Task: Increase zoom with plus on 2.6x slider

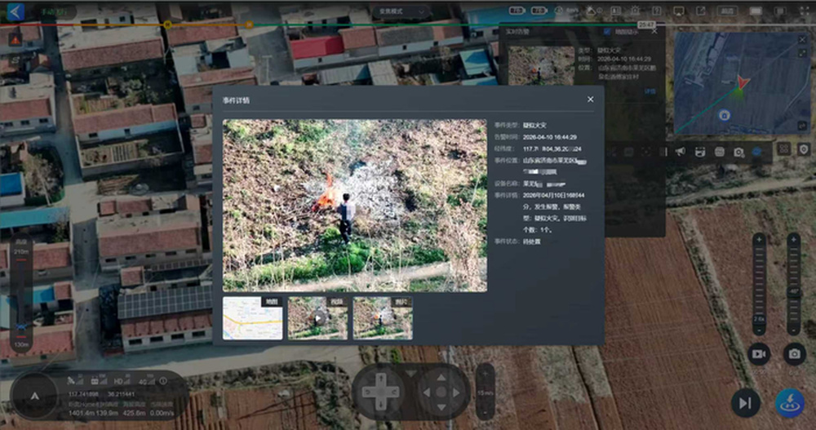Action: [x=759, y=240]
